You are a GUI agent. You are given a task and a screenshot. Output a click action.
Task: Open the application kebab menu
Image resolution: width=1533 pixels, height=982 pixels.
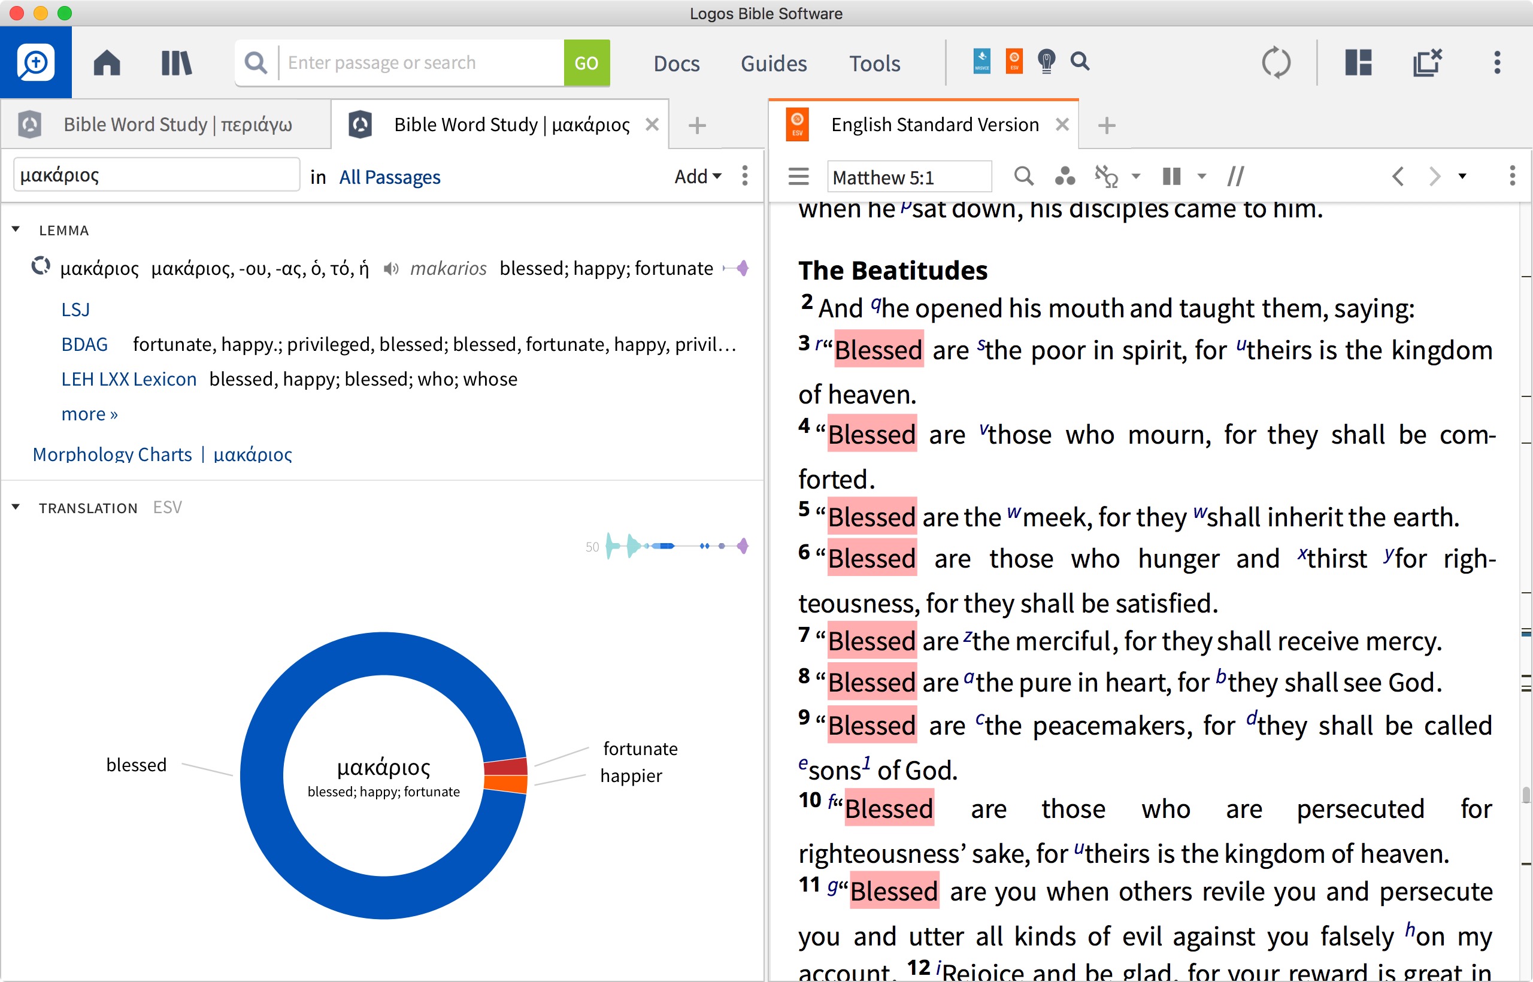1497,62
